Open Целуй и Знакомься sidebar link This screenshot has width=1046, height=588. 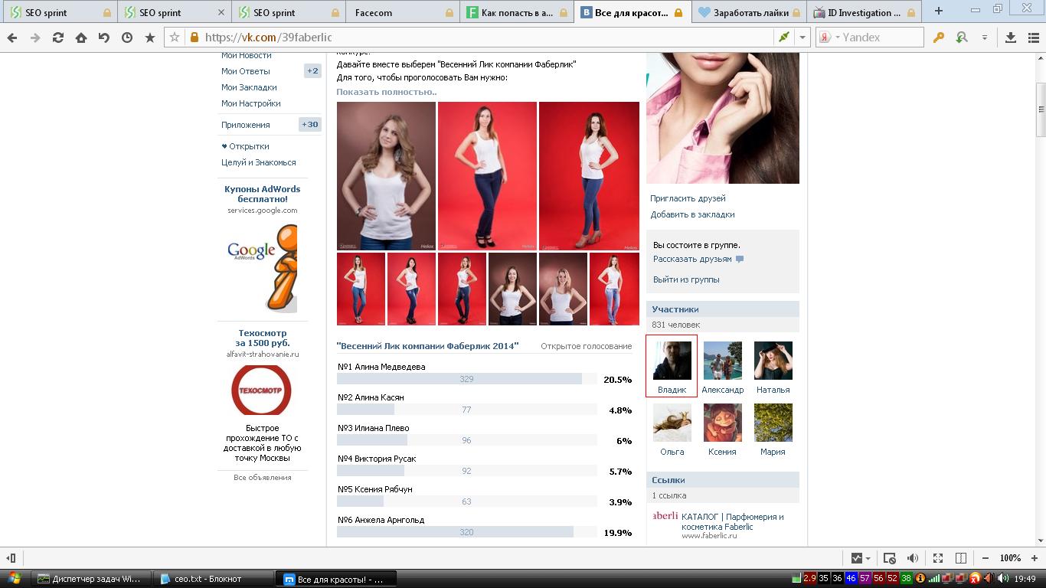[259, 162]
